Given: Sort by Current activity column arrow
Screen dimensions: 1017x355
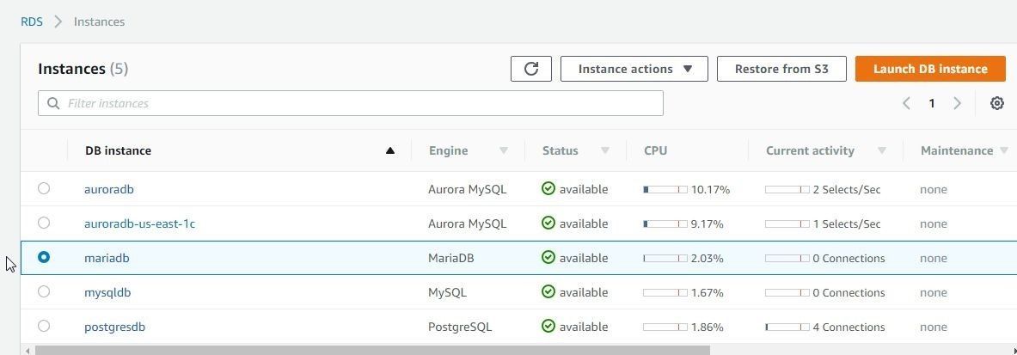Looking at the screenshot, I should (882, 150).
